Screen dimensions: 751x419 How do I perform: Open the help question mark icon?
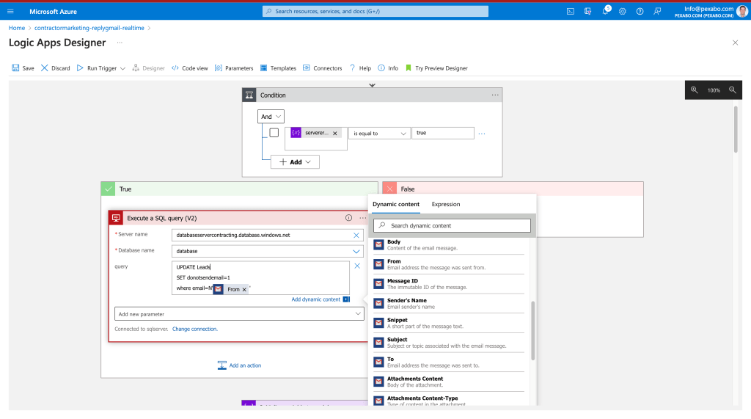(x=640, y=11)
